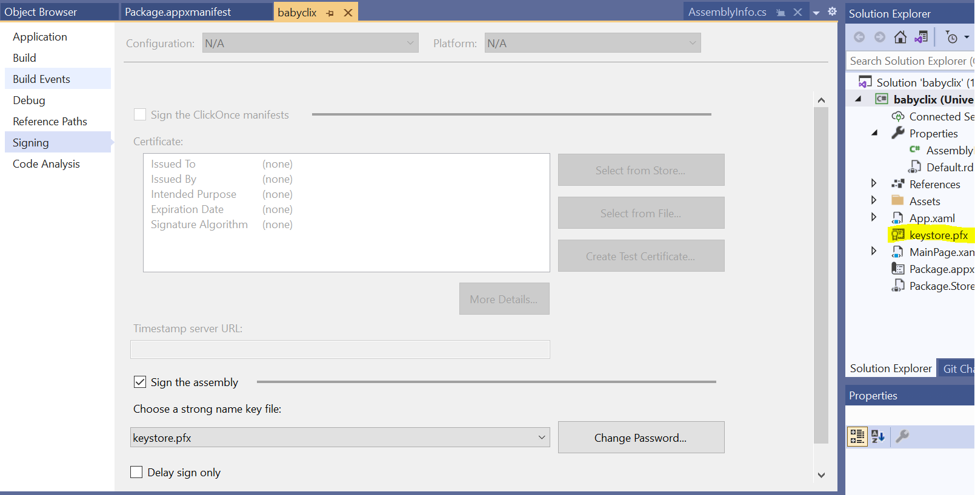The width and height of the screenshot is (975, 495).
Task: Select the keystore.pfx certificate file icon
Action: point(897,235)
